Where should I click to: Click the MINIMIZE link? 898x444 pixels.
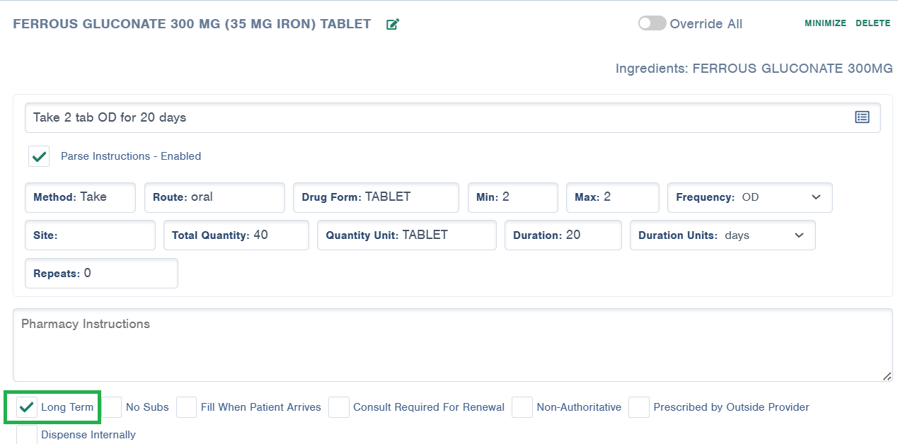[825, 23]
